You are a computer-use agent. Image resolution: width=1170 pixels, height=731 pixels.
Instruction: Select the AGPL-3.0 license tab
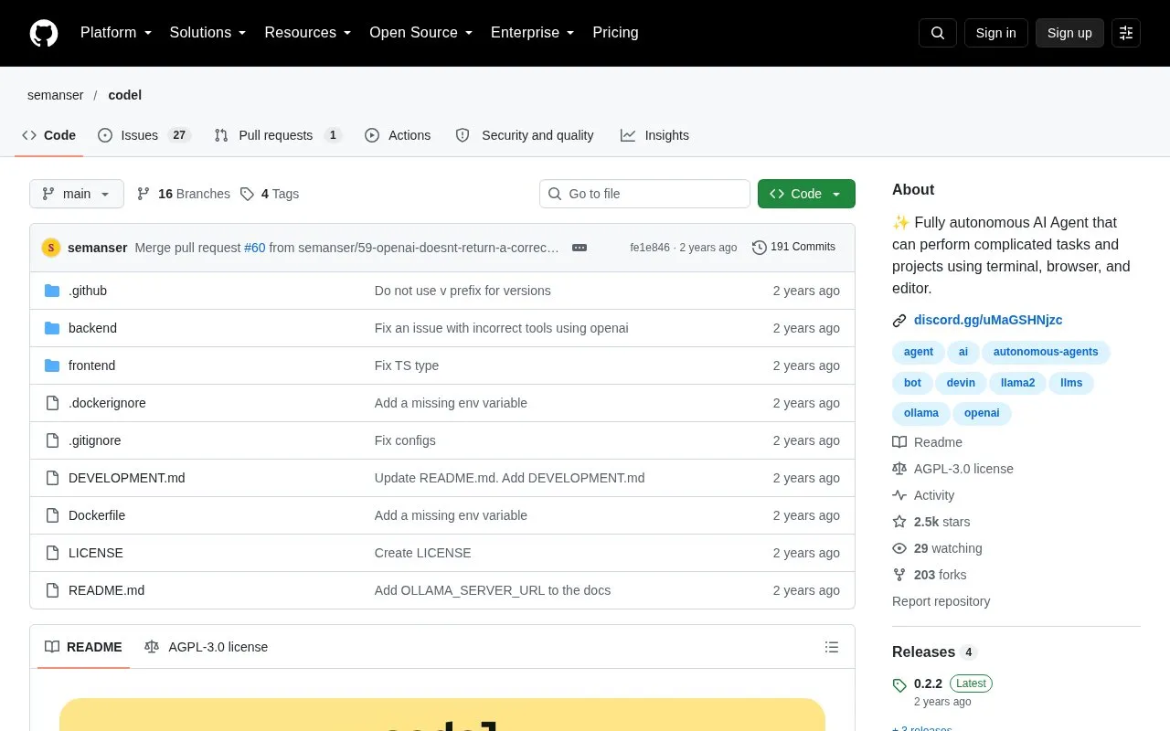(x=206, y=647)
